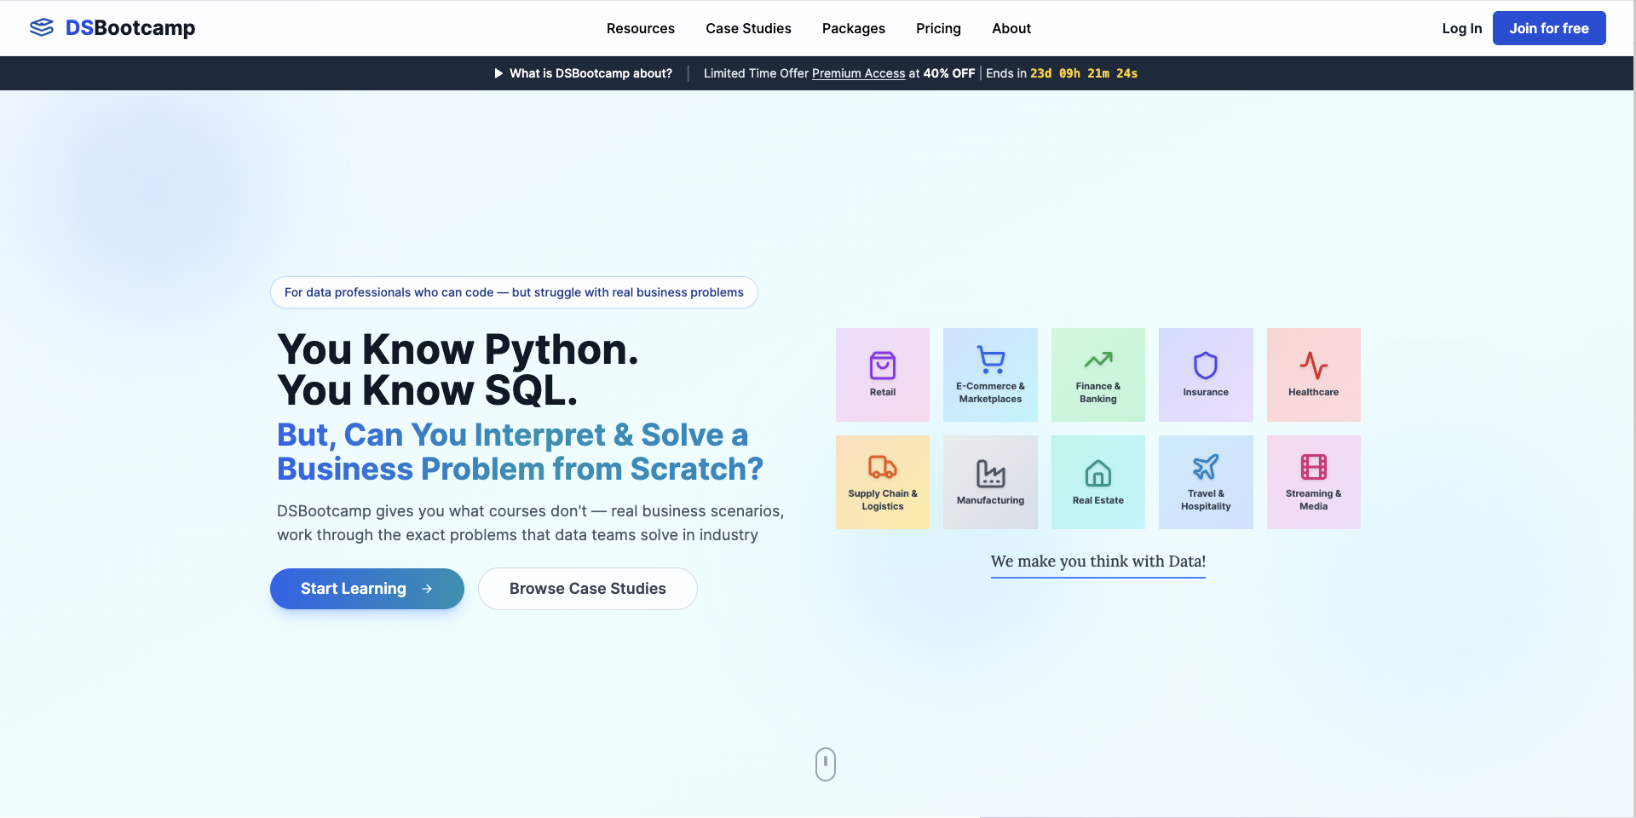This screenshot has height=818, width=1636.
Task: Click 'We make you think with Data!' text
Action: point(1098,561)
